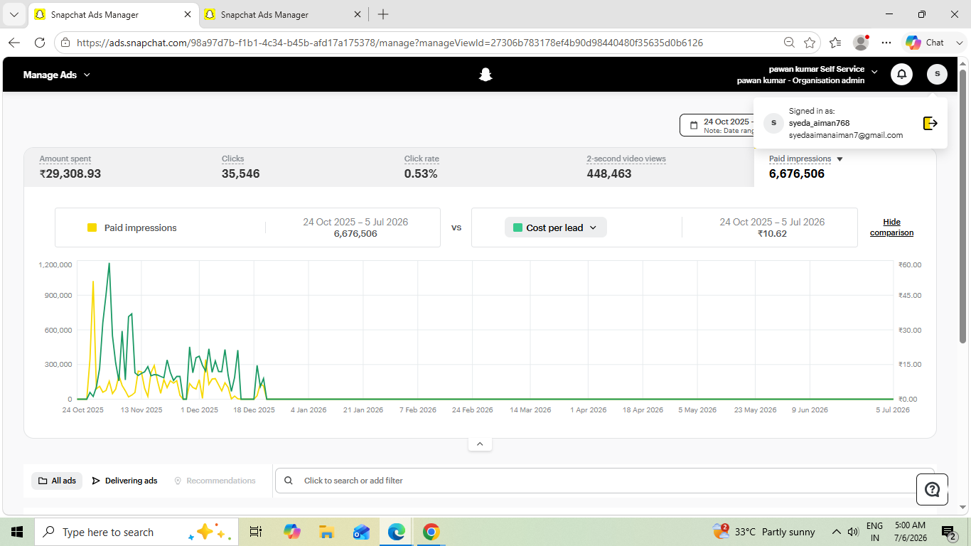Image resolution: width=971 pixels, height=546 pixels.
Task: Open the help question-mark chat button
Action: click(932, 489)
